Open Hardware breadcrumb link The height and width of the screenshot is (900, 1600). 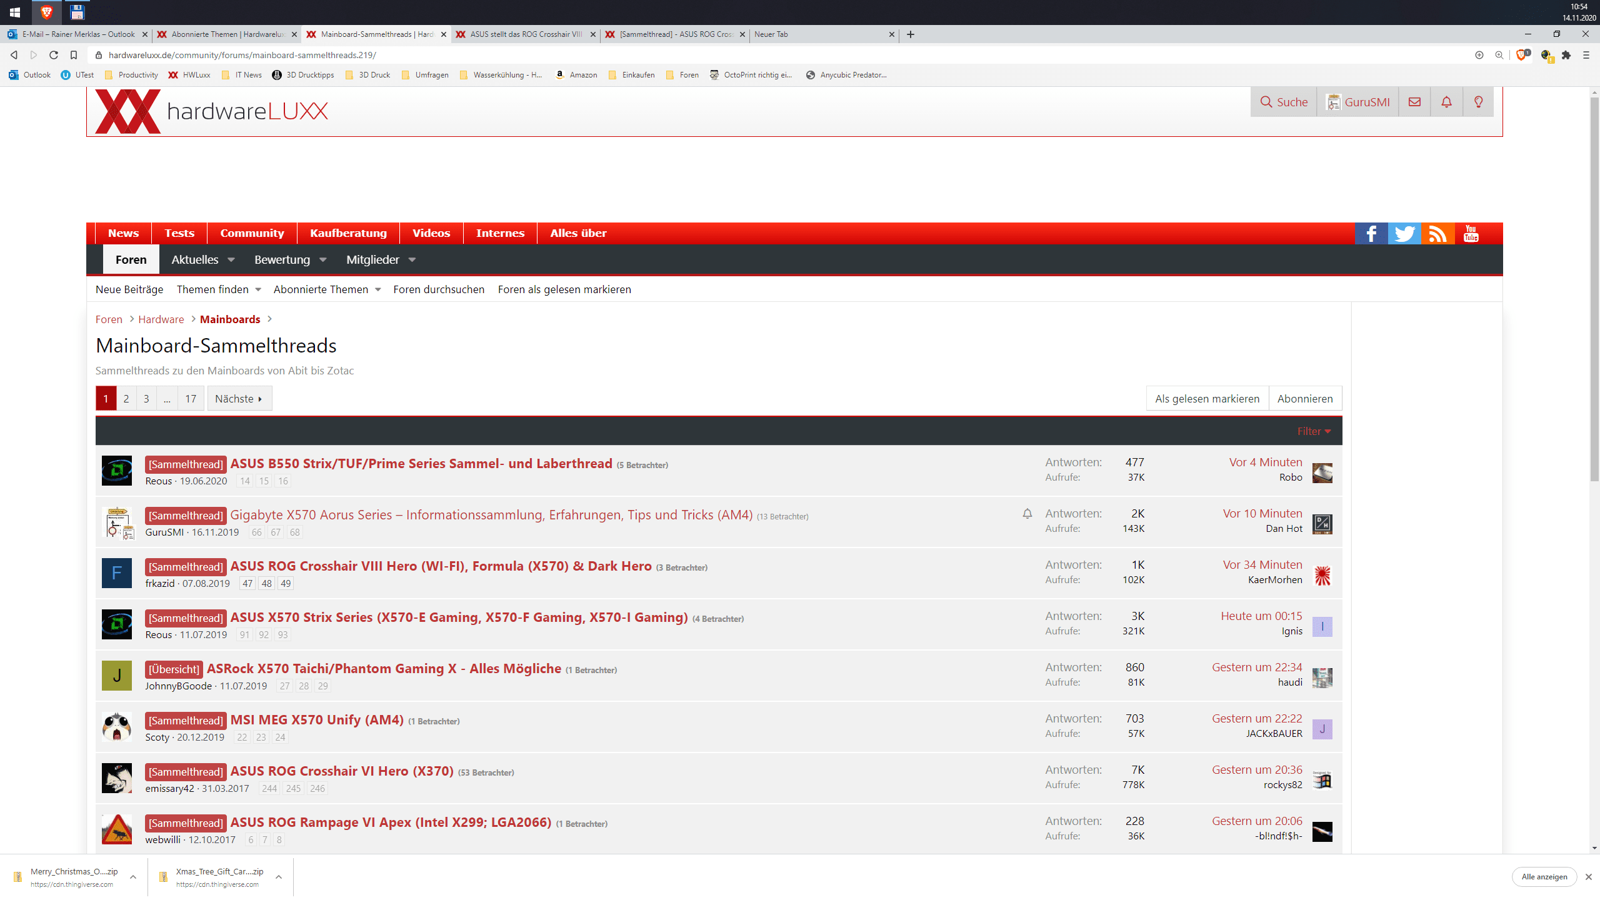pos(161,319)
